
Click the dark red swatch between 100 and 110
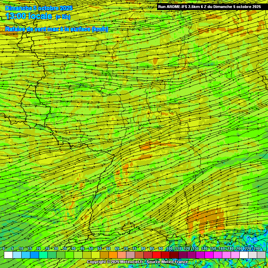pyautogui.click(x=174, y=255)
